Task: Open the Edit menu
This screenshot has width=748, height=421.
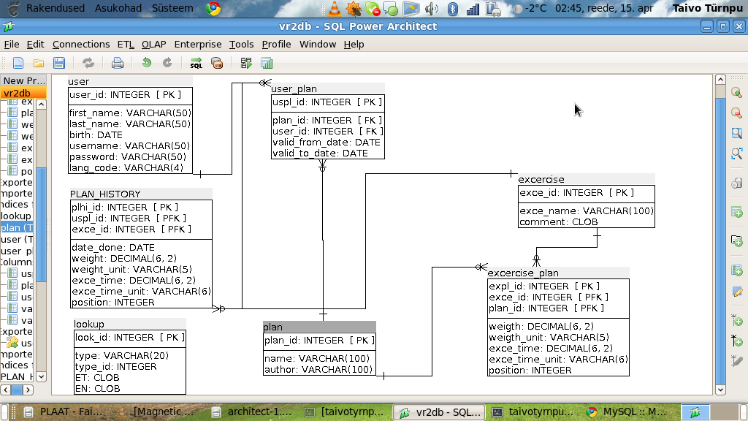Action: 35,45
